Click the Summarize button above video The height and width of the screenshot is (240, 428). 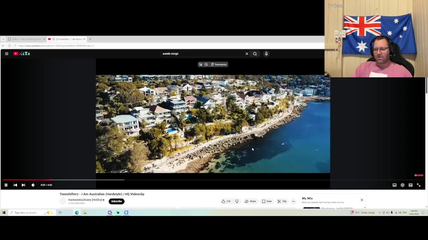tap(219, 64)
